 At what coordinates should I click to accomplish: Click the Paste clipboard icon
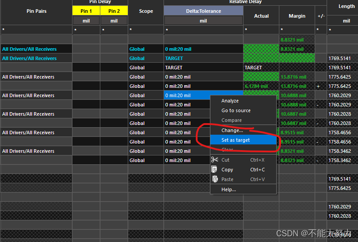214,179
